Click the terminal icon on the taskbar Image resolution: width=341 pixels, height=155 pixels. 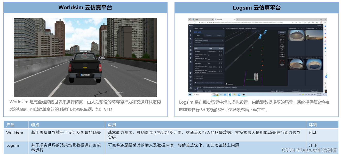[x=243, y=95]
